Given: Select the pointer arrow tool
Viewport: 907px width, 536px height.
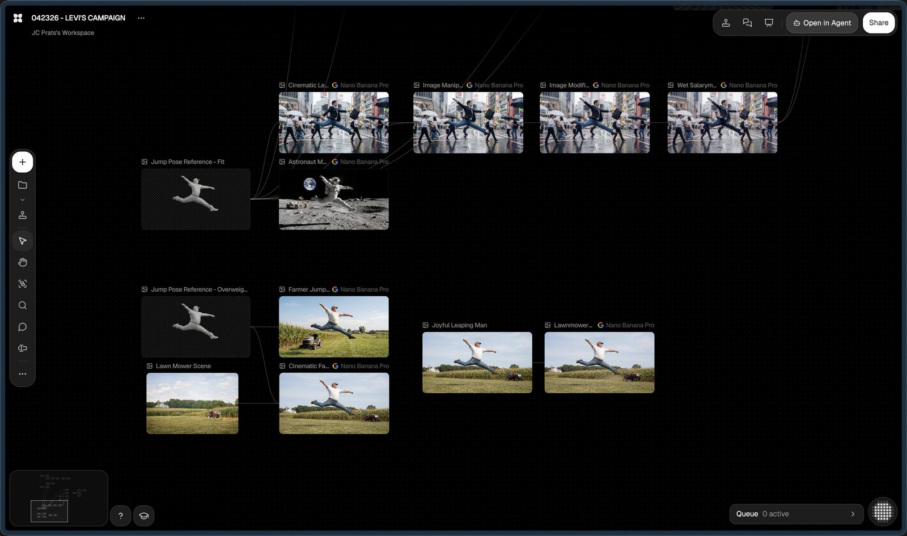Looking at the screenshot, I should (23, 241).
